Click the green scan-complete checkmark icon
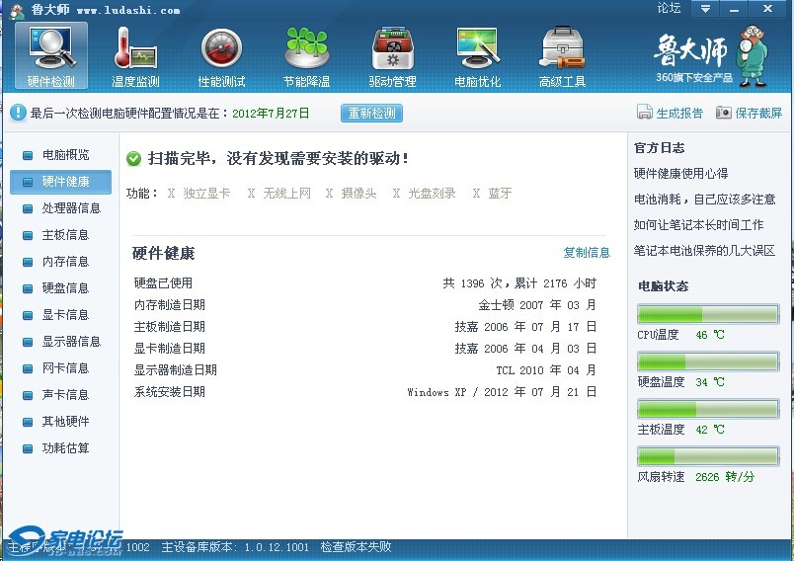794x561 pixels. (x=133, y=159)
